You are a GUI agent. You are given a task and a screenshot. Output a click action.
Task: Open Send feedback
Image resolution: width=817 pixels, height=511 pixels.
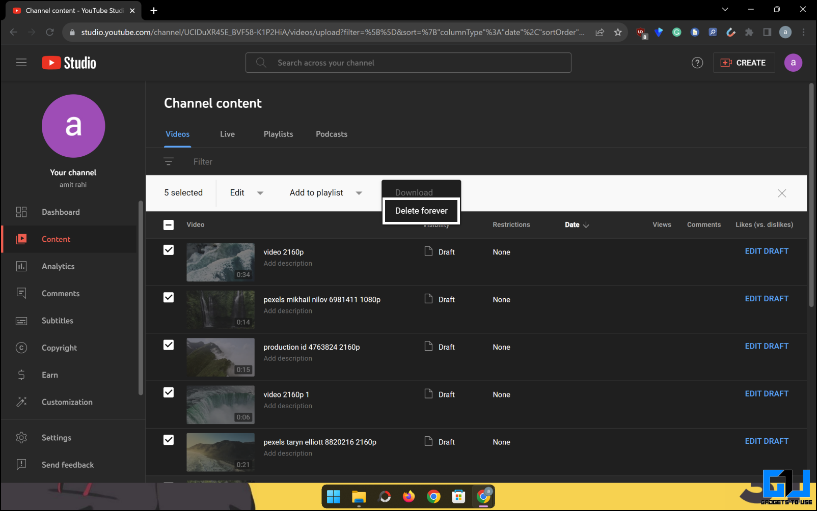click(67, 465)
